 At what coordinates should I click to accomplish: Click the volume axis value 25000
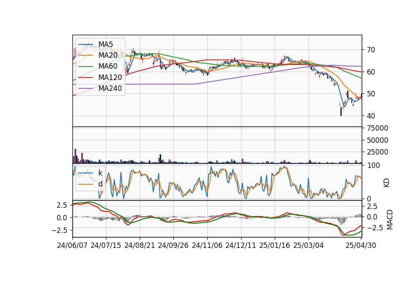pos(378,152)
